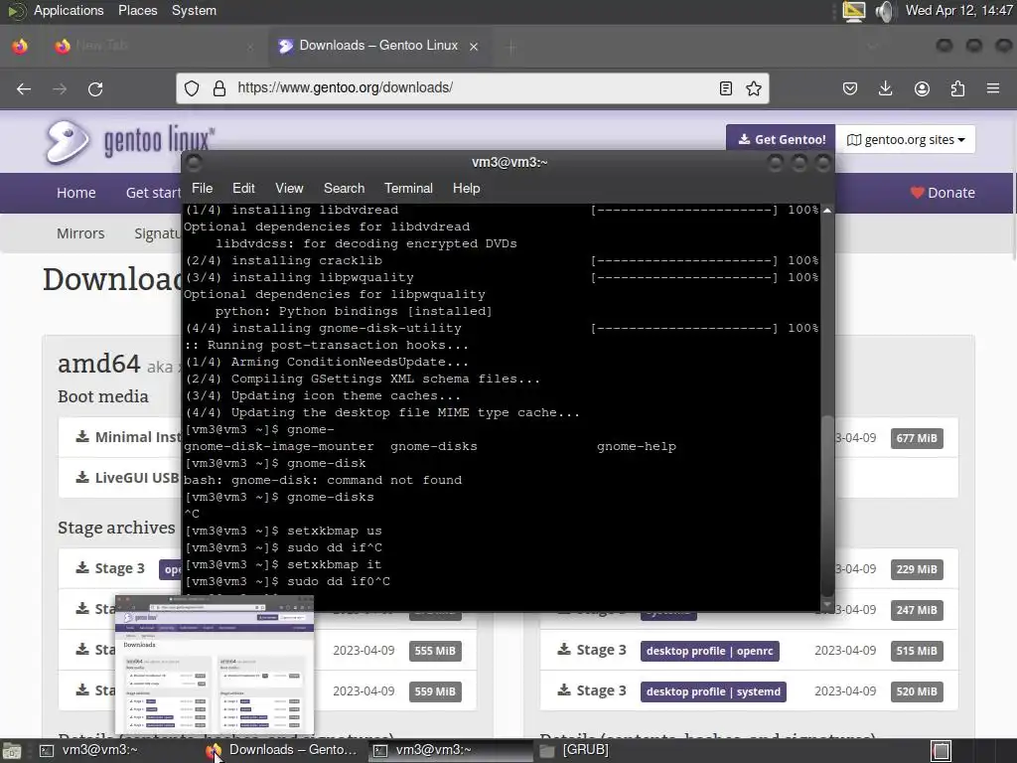The image size is (1017, 763).
Task: Click the terminal scrollbar up arrow
Action: (x=827, y=211)
